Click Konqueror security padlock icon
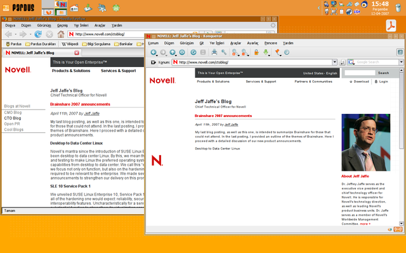The width and height of the screenshot is (406, 253). pyautogui.click(x=256, y=52)
